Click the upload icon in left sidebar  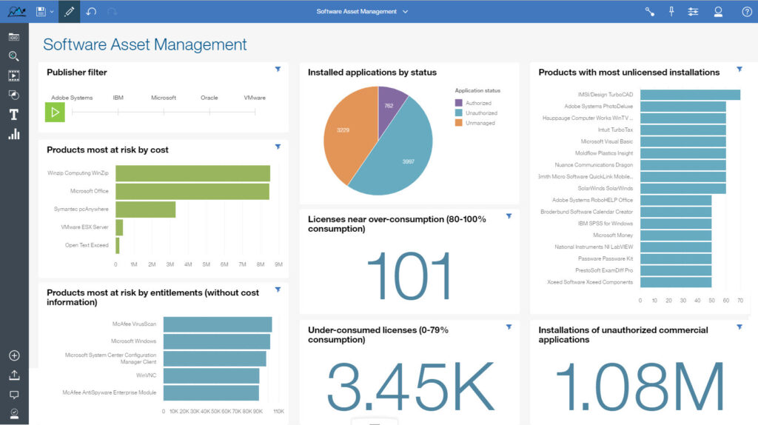(13, 375)
